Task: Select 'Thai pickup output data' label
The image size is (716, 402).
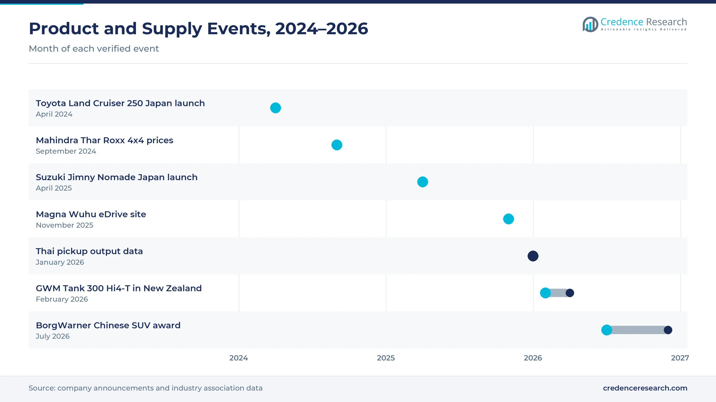Action: tap(89, 251)
